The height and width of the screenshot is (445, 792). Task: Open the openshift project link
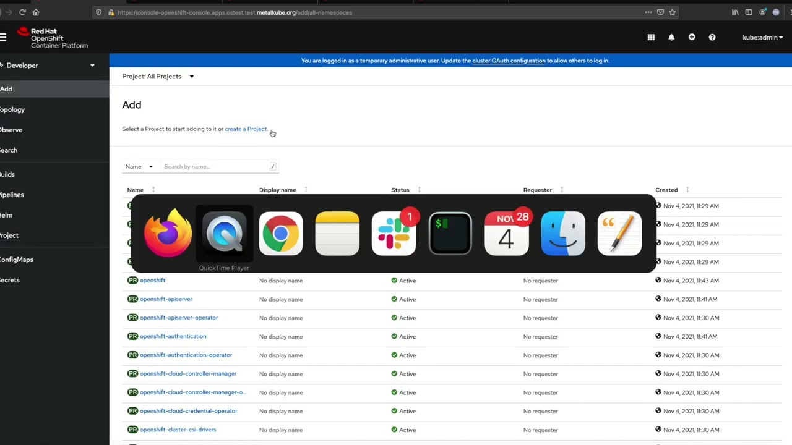[152, 280]
